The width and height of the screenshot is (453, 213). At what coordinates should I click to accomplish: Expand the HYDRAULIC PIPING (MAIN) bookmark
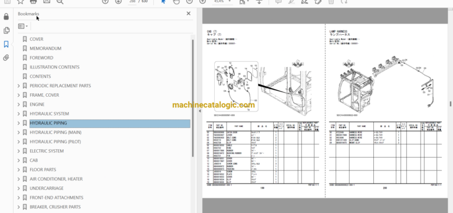coord(19,132)
